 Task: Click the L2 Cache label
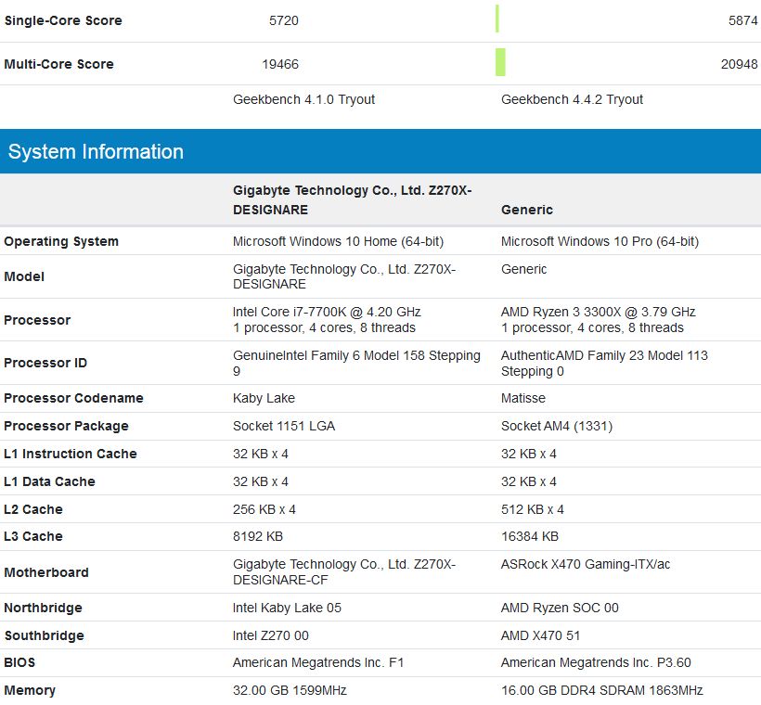[33, 509]
